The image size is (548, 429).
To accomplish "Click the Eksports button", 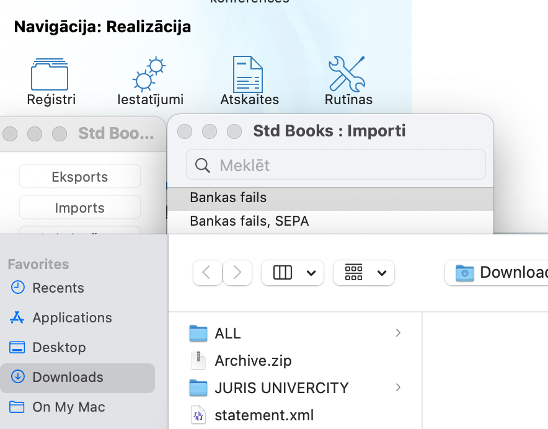I will pyautogui.click(x=80, y=177).
